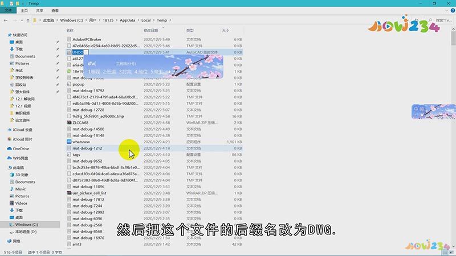Switch to the 查看 ribbon tab
This screenshot has width=456, height=256.
(55, 10)
